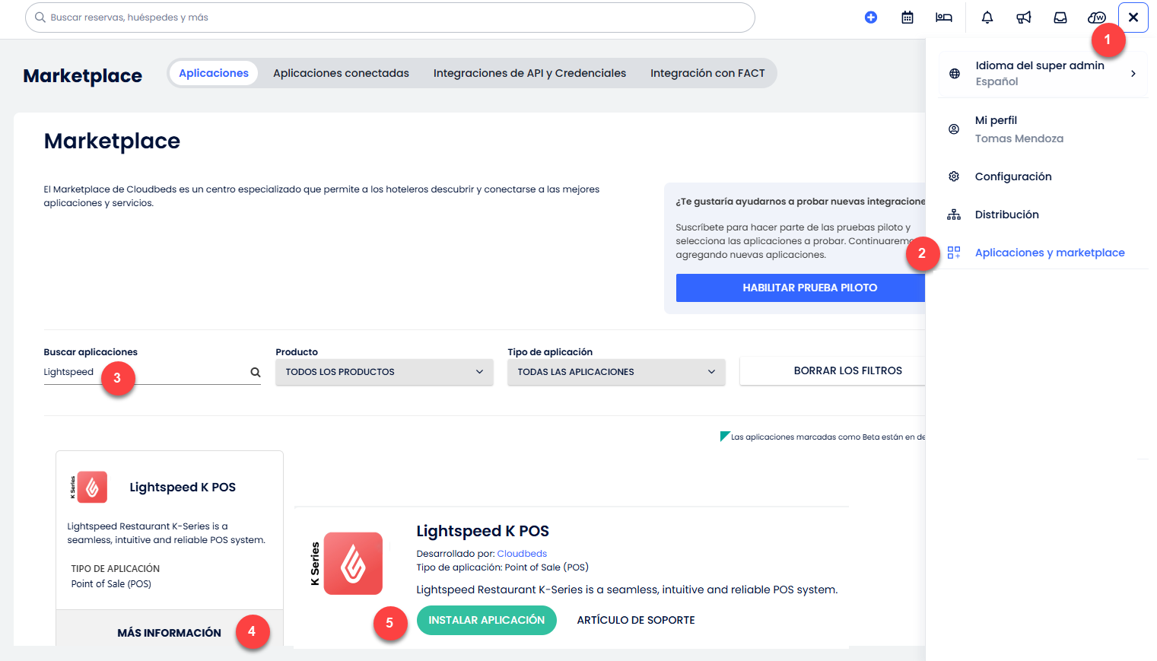Click the Lightspeed K POS card title
Image resolution: width=1157 pixels, height=661 pixels.
[x=183, y=488]
